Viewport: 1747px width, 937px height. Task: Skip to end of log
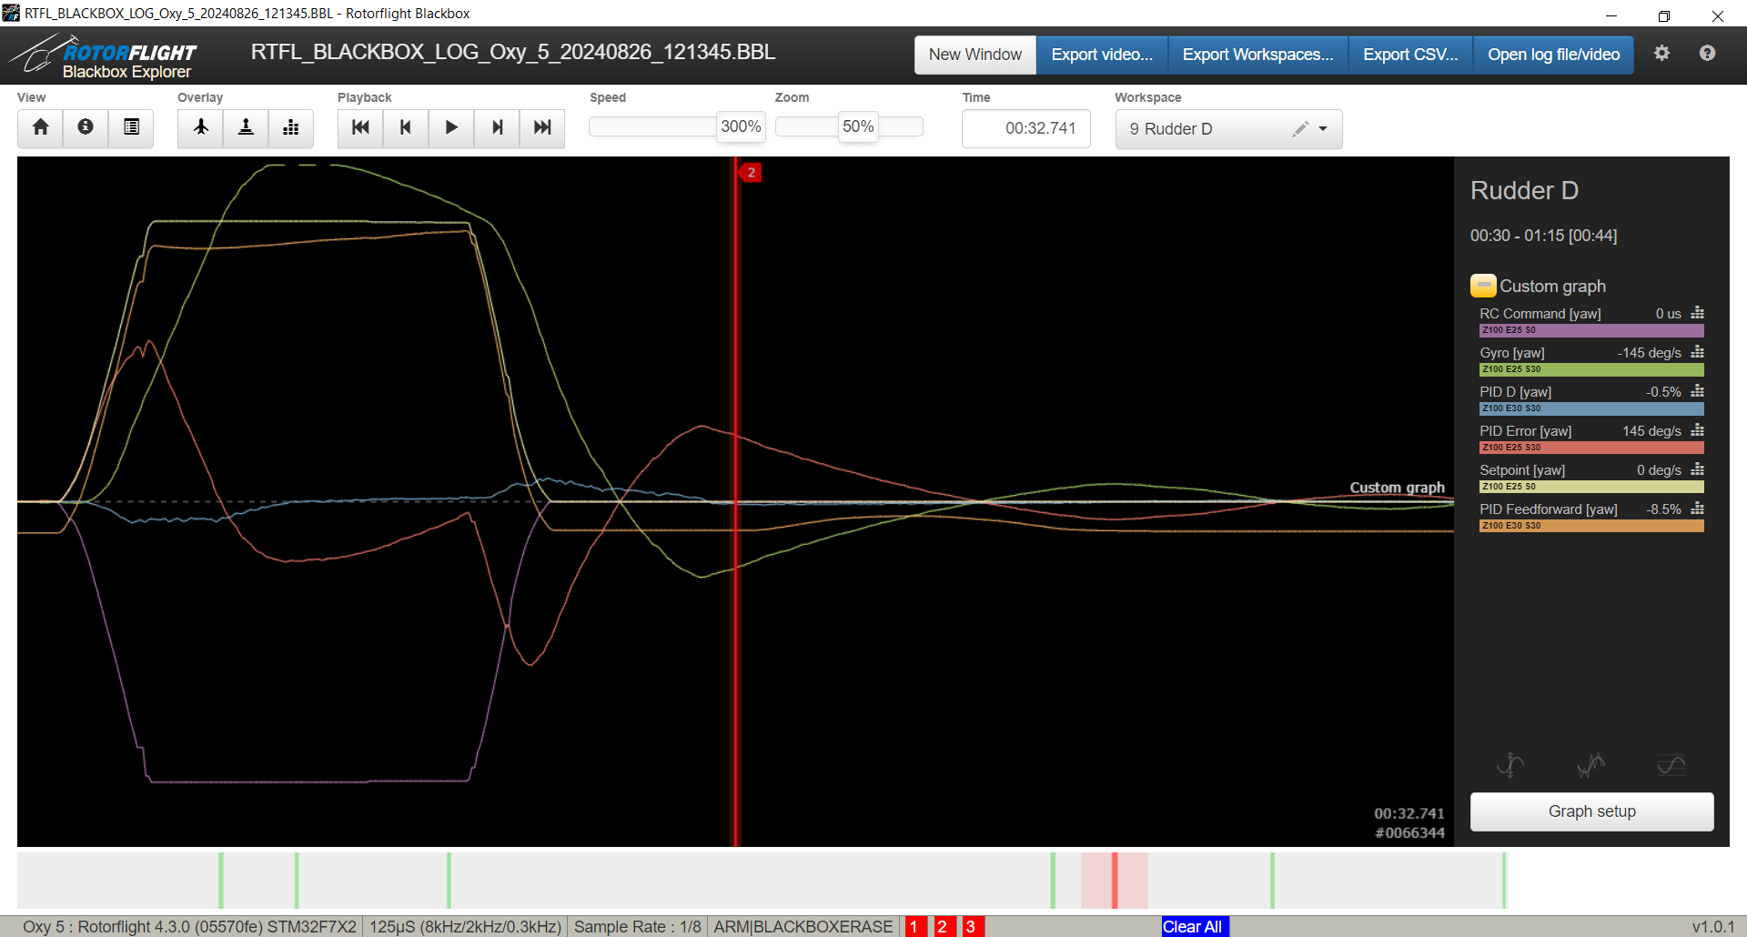click(x=542, y=127)
